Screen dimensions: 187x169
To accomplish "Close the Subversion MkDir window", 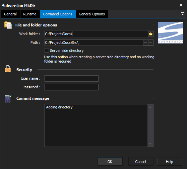I will (x=181, y=5).
